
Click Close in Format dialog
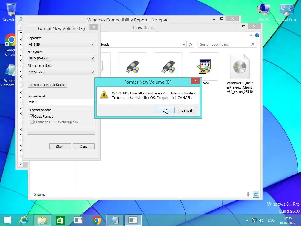pos(84,147)
